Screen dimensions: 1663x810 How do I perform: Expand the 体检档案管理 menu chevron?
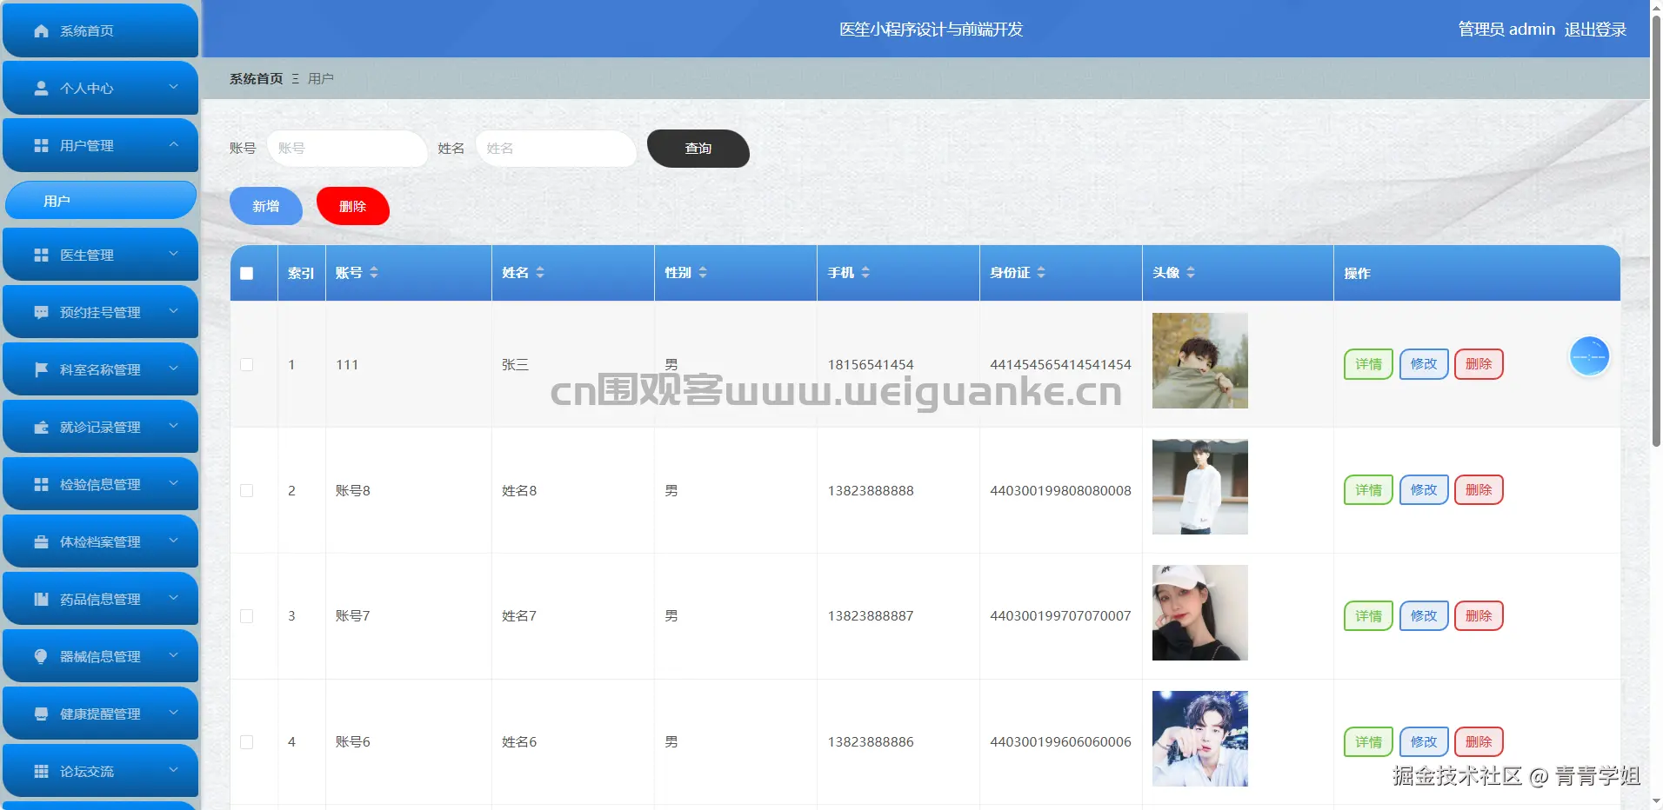point(173,541)
